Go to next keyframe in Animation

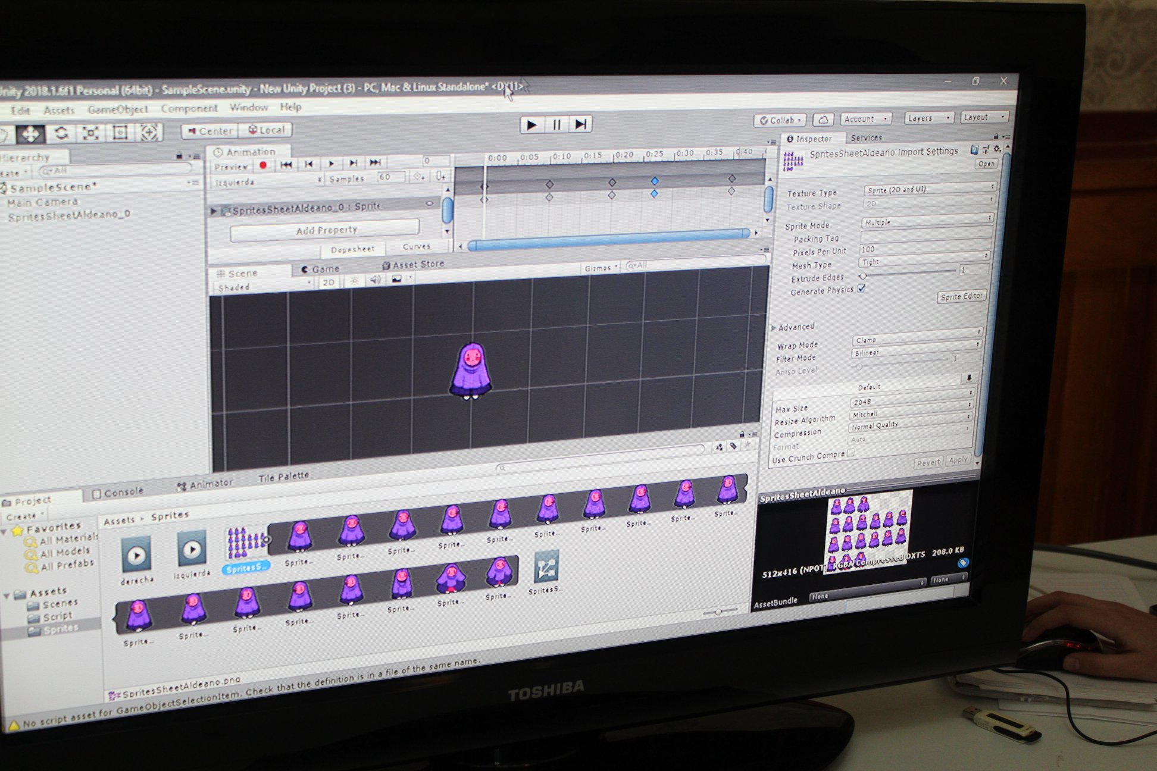(353, 163)
